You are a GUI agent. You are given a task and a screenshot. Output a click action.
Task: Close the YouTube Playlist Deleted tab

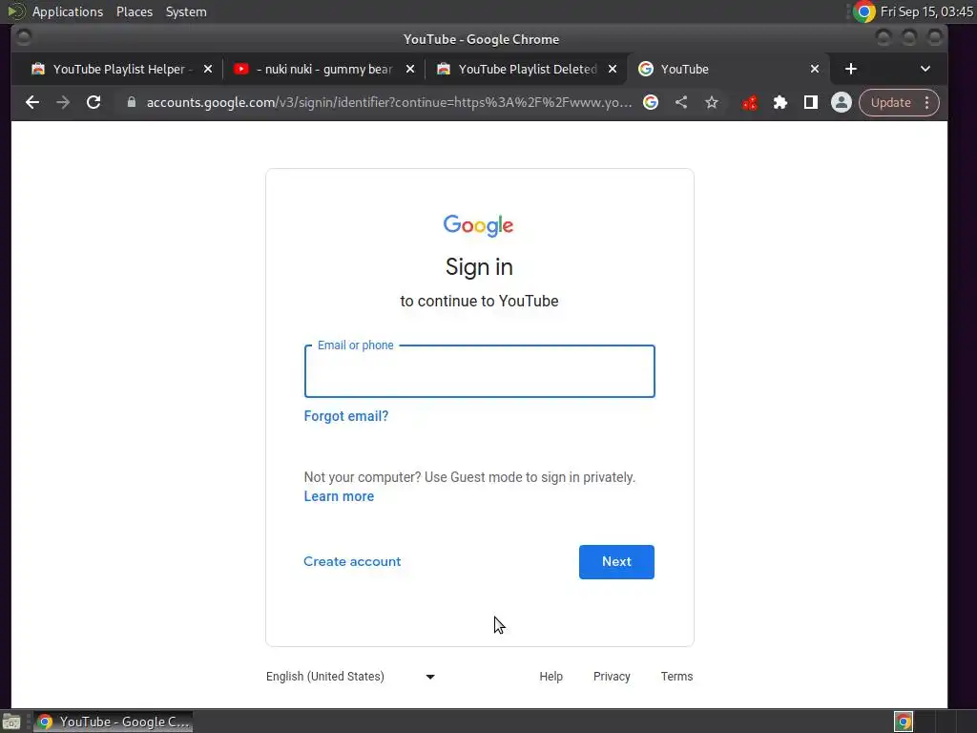(x=613, y=69)
